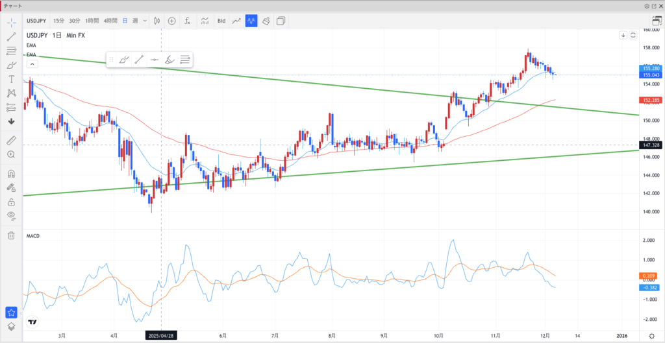
Task: Open chart settings gear on time axis
Action: pos(651,335)
